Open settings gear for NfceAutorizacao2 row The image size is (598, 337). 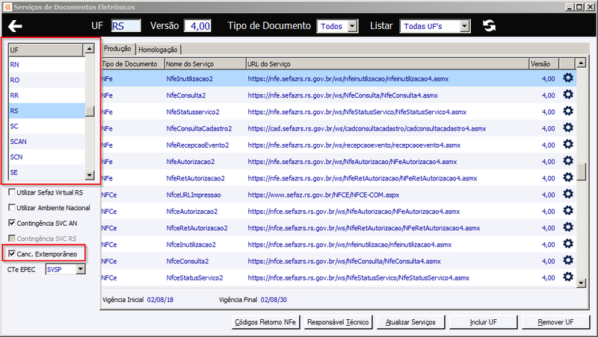[568, 210]
